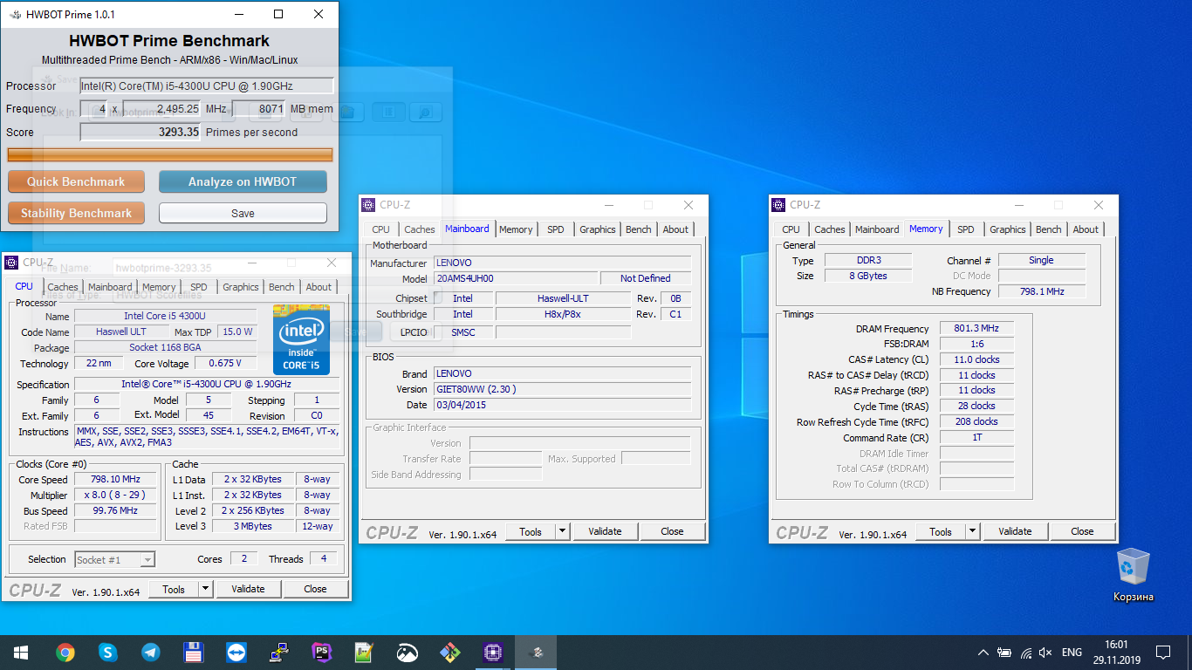The height and width of the screenshot is (670, 1192).
Task: Open the Windows Start menu
Action: coord(21,652)
